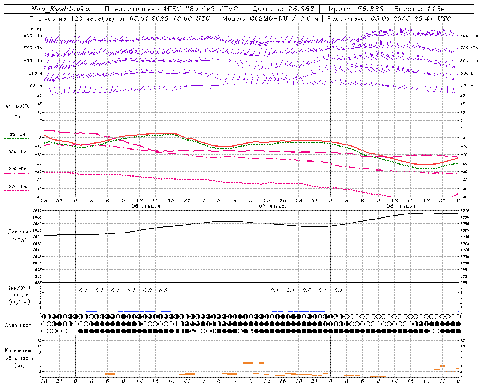The image size is (480, 384).
Task: Click the model name COSMO-RU / 6.6км
Action: click(284, 18)
